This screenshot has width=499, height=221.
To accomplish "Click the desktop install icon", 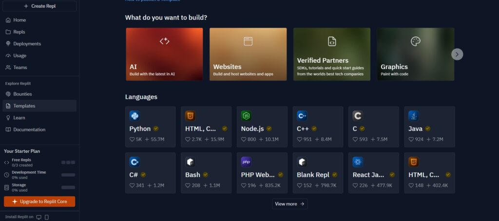I will (x=39, y=217).
